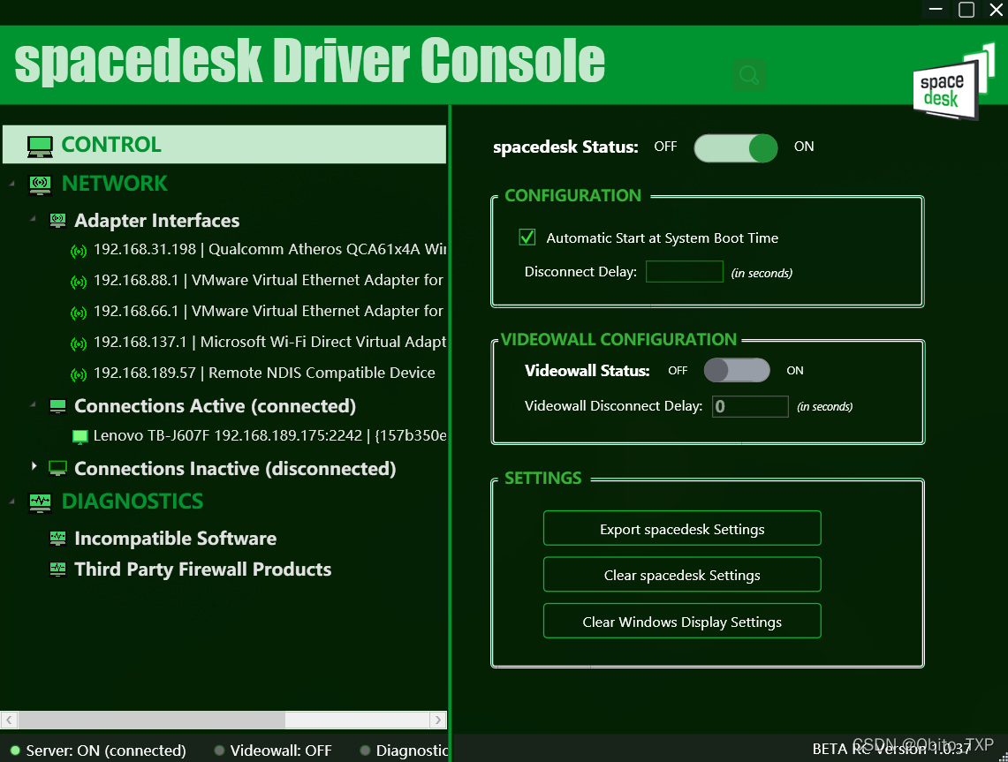Click Export spacedesk Settings button

click(682, 528)
